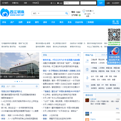This screenshot has width=121, height=121.
Task: Click the blue 登录 login button
Action: (x=101, y=3)
